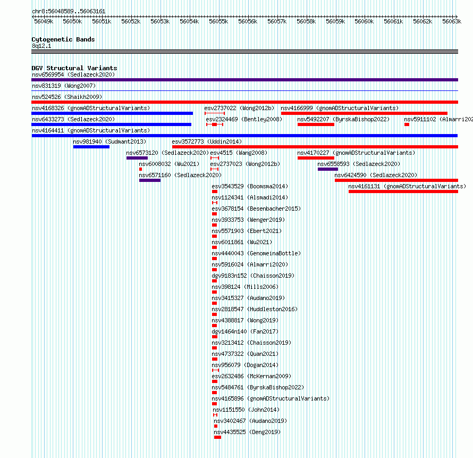
Task: Click nsv956079 (Dogan2014) label
Action: click(x=245, y=365)
